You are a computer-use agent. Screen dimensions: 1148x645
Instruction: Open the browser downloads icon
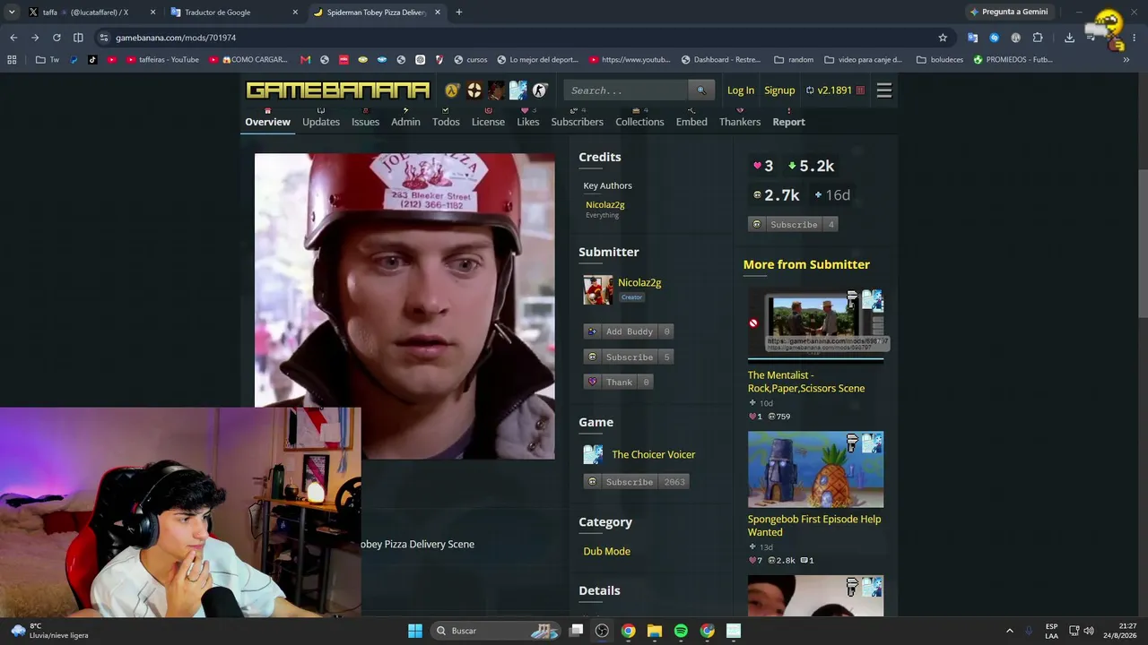pyautogui.click(x=1069, y=38)
